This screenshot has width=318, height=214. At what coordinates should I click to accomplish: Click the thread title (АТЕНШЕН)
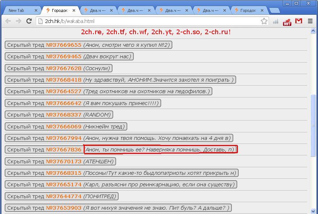98,161
